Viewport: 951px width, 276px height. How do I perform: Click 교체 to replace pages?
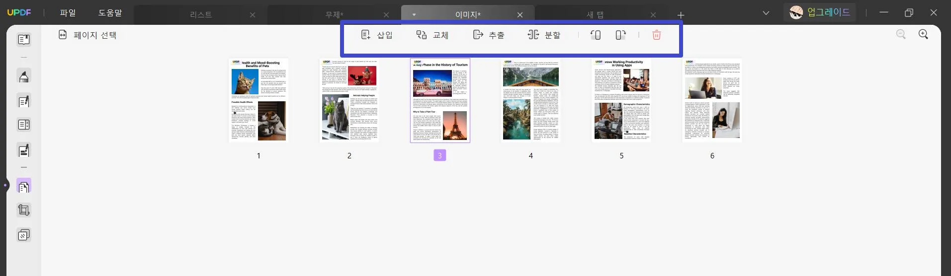pyautogui.click(x=432, y=35)
